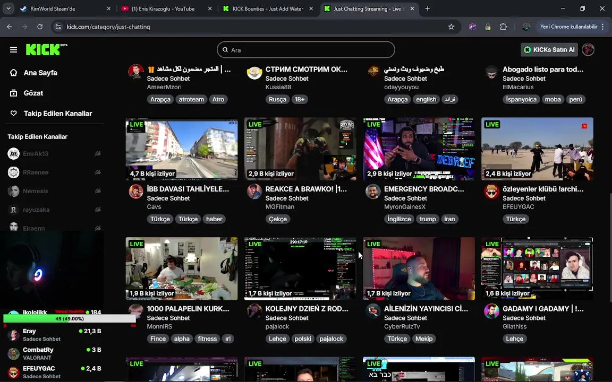Click the moba tag under ElMacarius
This screenshot has height=382, width=612.
coord(552,99)
